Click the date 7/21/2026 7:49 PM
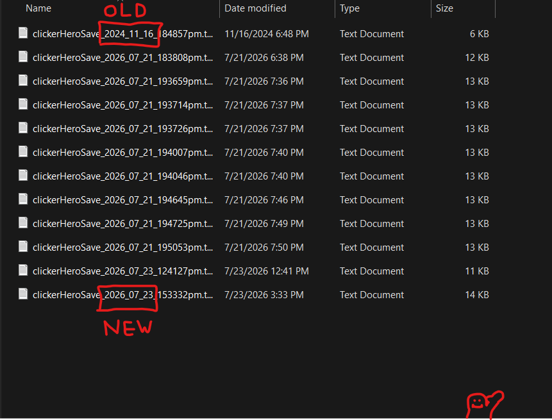This screenshot has width=552, height=420. [x=264, y=224]
